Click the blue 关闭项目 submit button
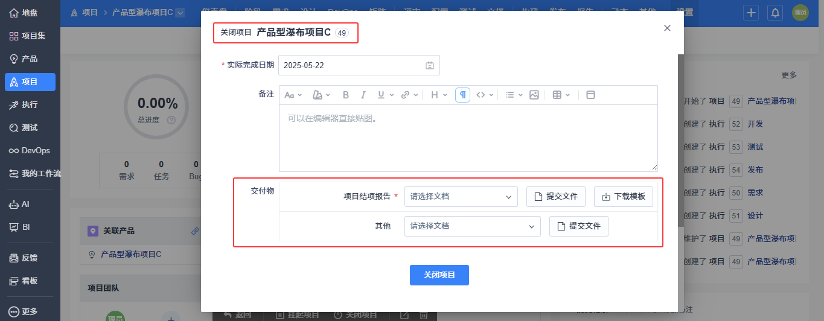Image resolution: width=824 pixels, height=321 pixels. (439, 275)
